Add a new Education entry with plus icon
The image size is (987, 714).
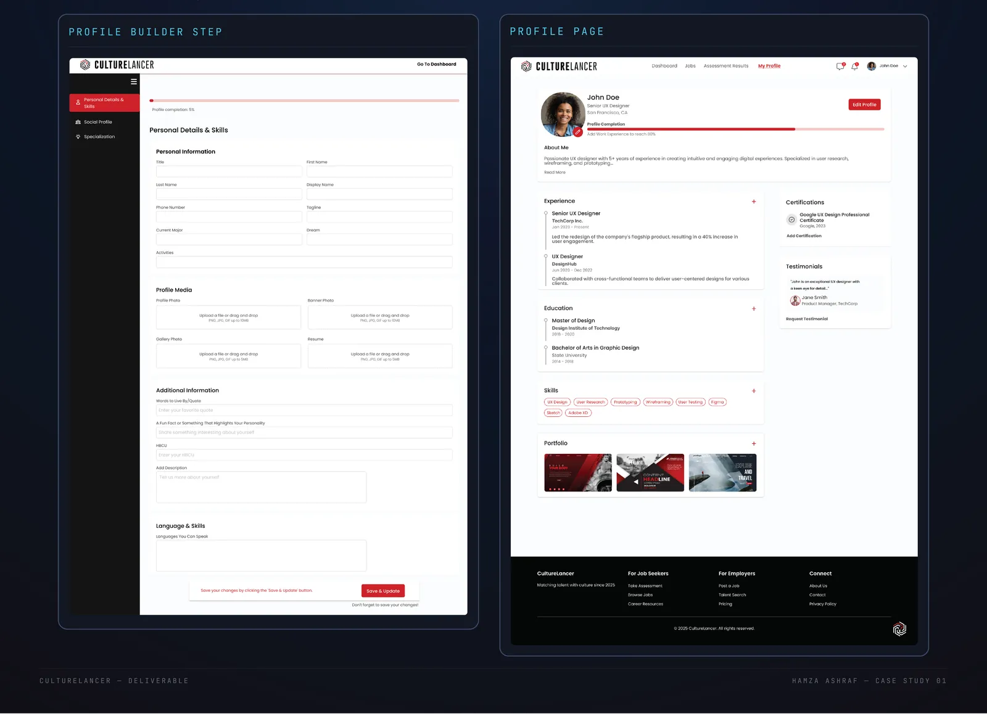[x=754, y=309]
